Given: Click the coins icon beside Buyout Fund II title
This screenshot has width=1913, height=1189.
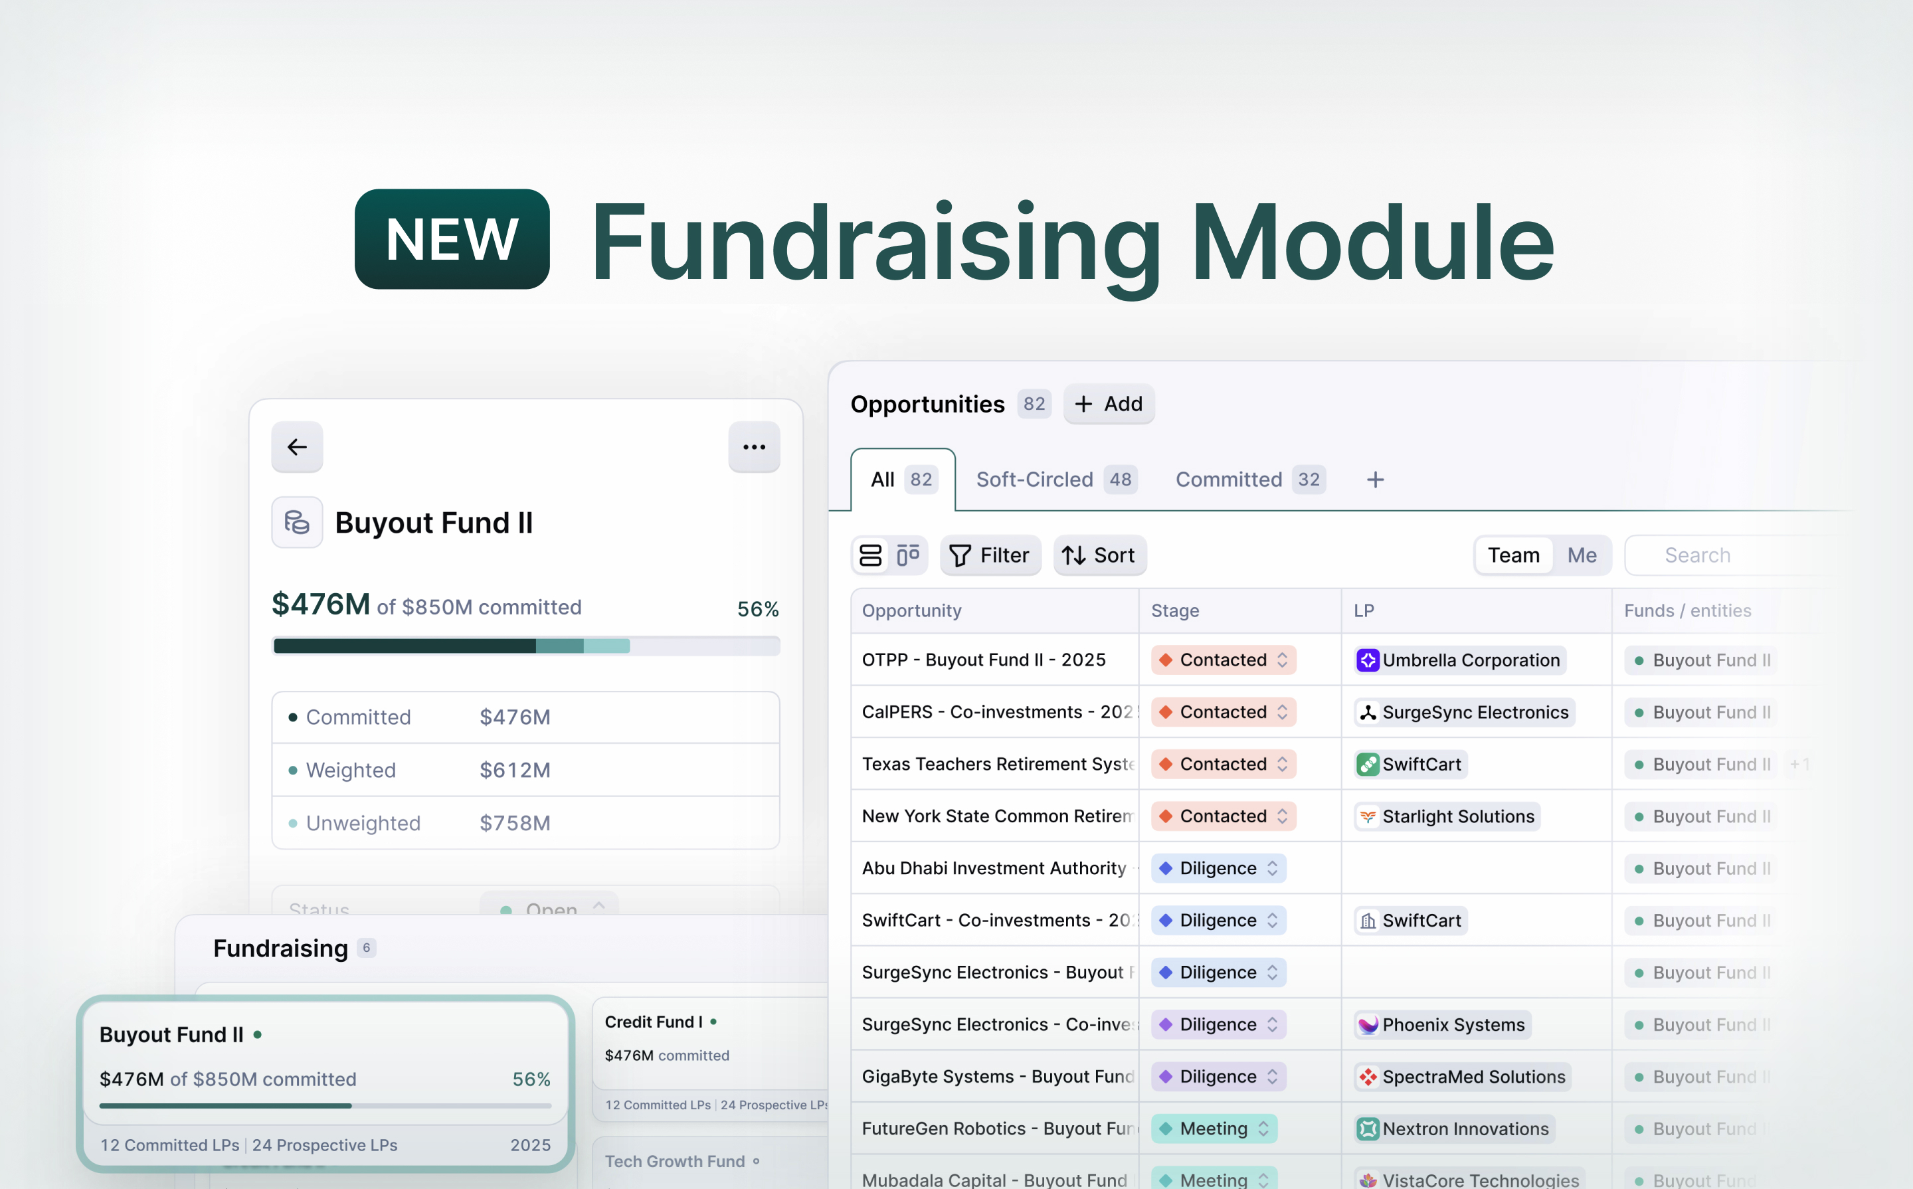Looking at the screenshot, I should (296, 522).
